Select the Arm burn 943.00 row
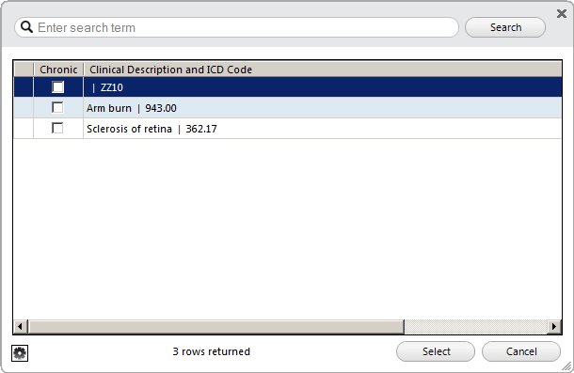This screenshot has width=574, height=373. coord(287,108)
